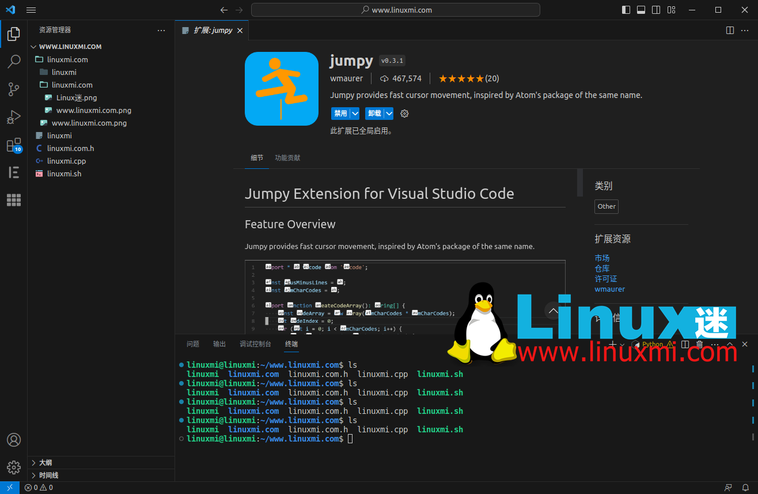Switch to the 细节 tab
Viewport: 758px width, 494px height.
[257, 158]
